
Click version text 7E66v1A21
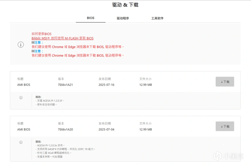65,85
